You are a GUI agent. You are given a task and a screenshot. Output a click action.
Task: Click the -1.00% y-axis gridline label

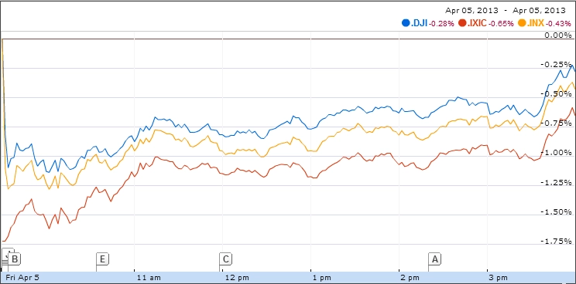pyautogui.click(x=556, y=153)
